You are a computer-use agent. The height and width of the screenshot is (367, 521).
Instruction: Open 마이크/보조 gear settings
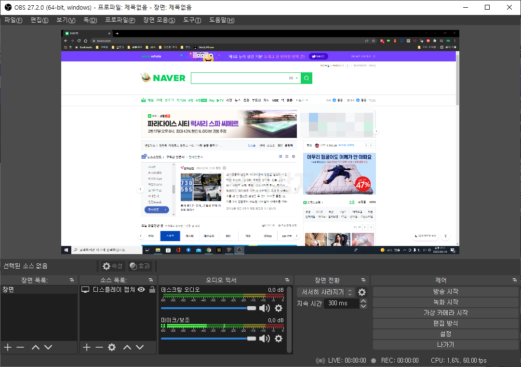[279, 339]
